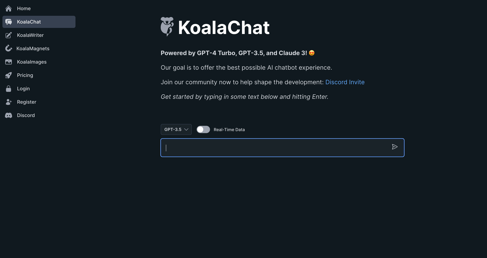Click the Register text in the sidebar
This screenshot has height=258, width=487.
click(x=26, y=102)
